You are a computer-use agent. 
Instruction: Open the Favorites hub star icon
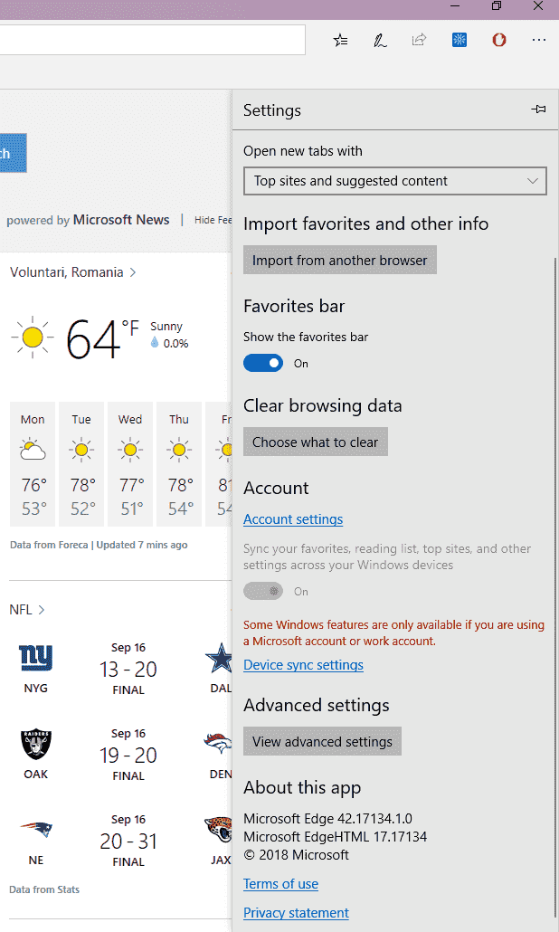(340, 40)
